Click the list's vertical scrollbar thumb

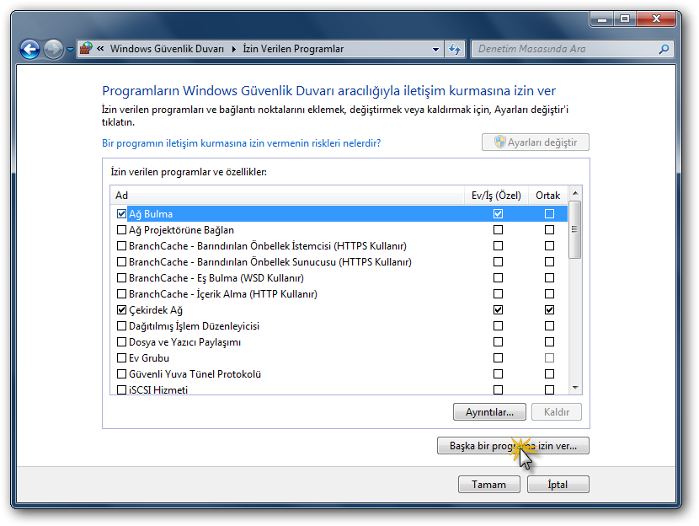pos(575,229)
